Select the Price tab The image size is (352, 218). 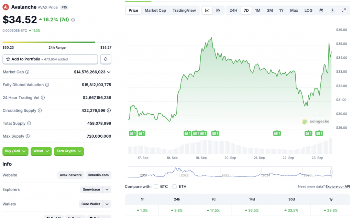pos(133,10)
